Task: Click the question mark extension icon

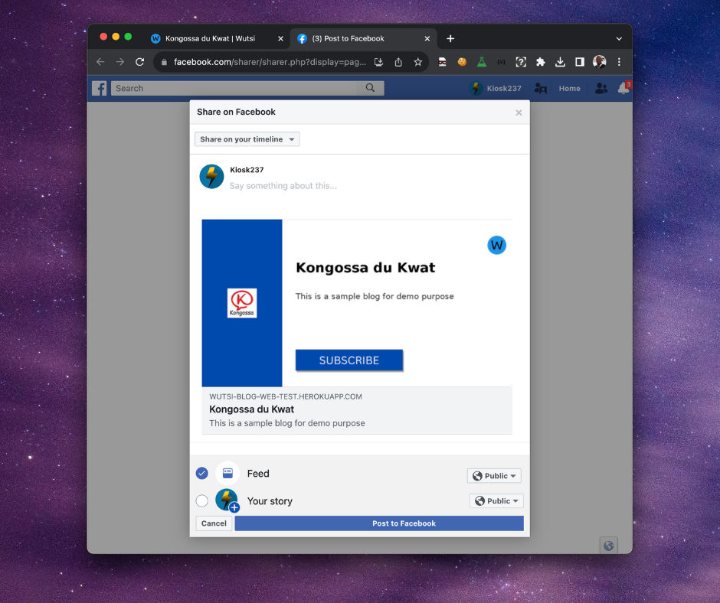Action: [x=521, y=62]
